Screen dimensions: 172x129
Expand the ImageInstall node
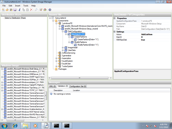(x=63, y=48)
